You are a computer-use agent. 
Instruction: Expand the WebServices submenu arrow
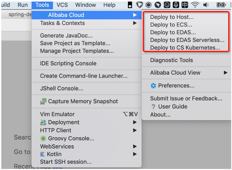(135, 146)
